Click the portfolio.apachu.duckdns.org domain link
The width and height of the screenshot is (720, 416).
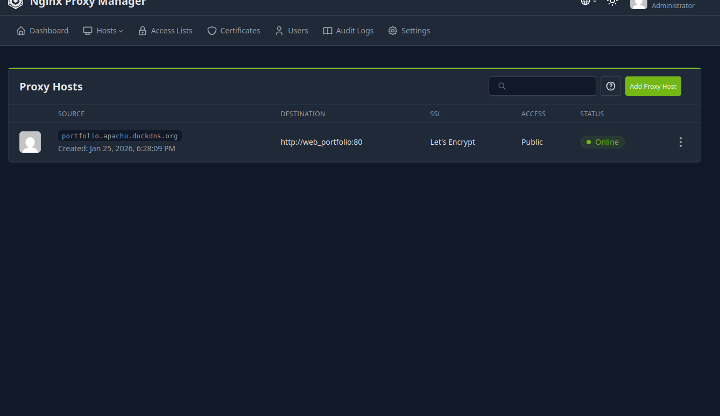[x=119, y=136]
